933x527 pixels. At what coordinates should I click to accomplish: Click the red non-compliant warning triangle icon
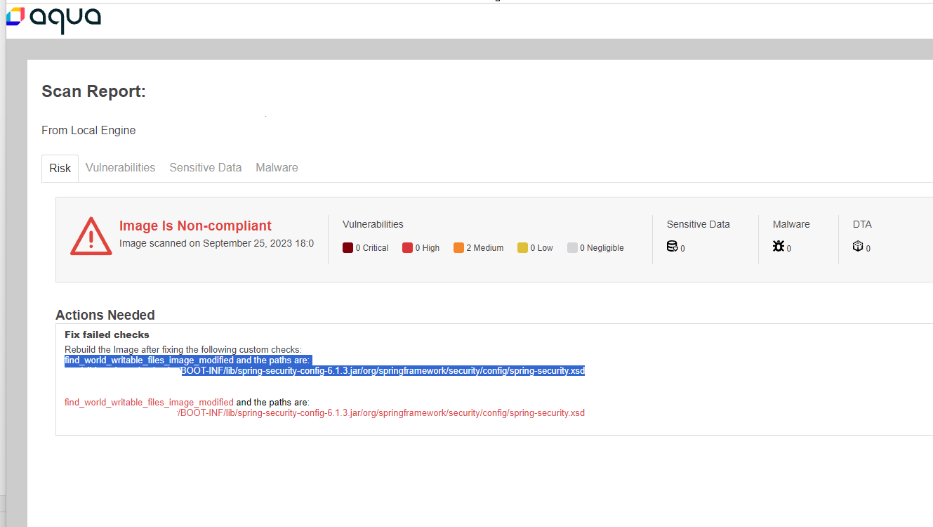click(91, 236)
